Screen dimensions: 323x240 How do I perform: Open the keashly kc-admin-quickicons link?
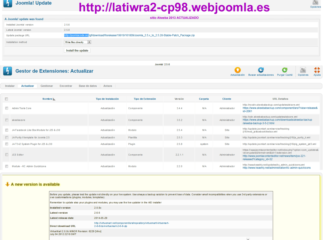click(276, 168)
